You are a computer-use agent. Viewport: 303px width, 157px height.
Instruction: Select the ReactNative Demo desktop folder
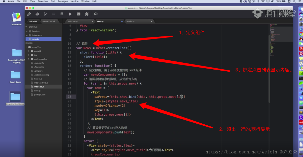tap(15, 98)
